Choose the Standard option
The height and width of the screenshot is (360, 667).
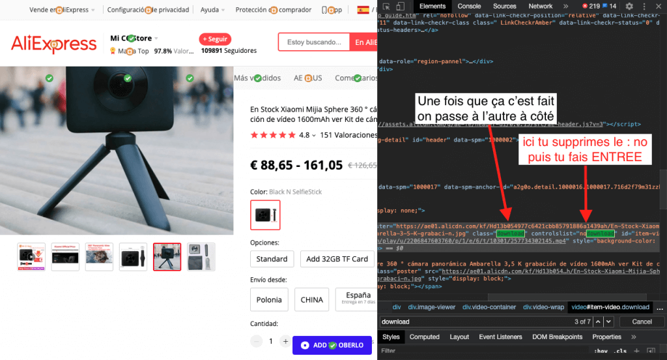tap(272, 259)
